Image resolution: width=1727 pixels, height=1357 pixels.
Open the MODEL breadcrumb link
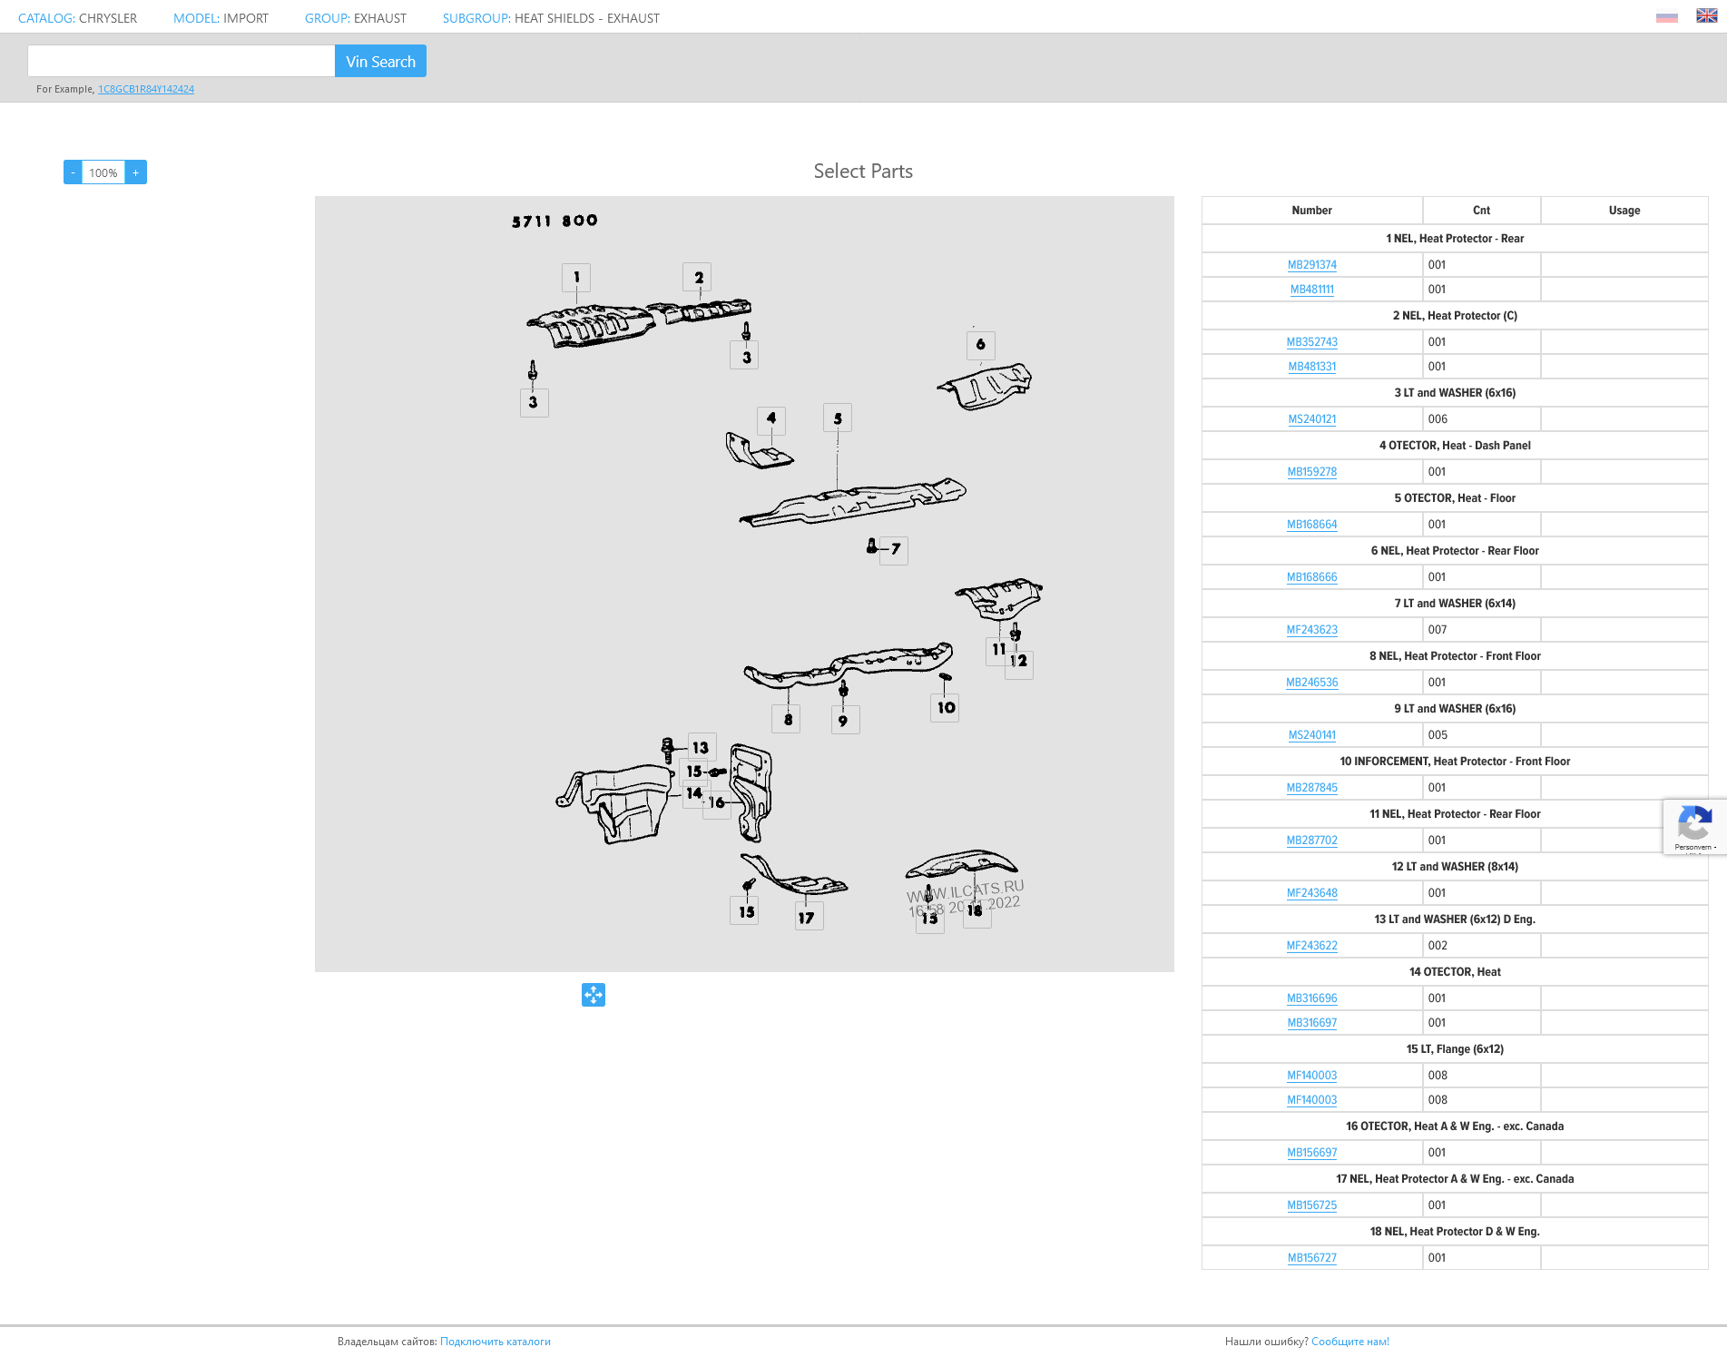(196, 18)
